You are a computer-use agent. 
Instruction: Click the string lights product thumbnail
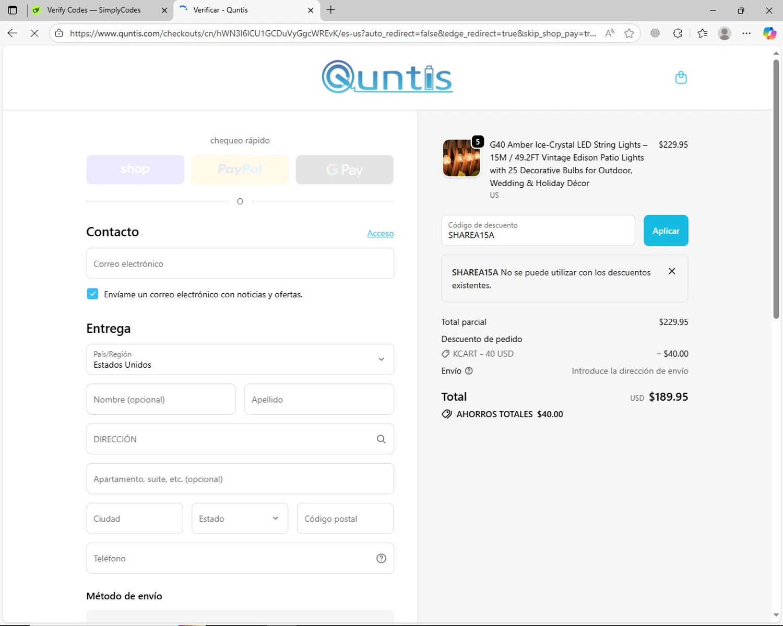[461, 158]
